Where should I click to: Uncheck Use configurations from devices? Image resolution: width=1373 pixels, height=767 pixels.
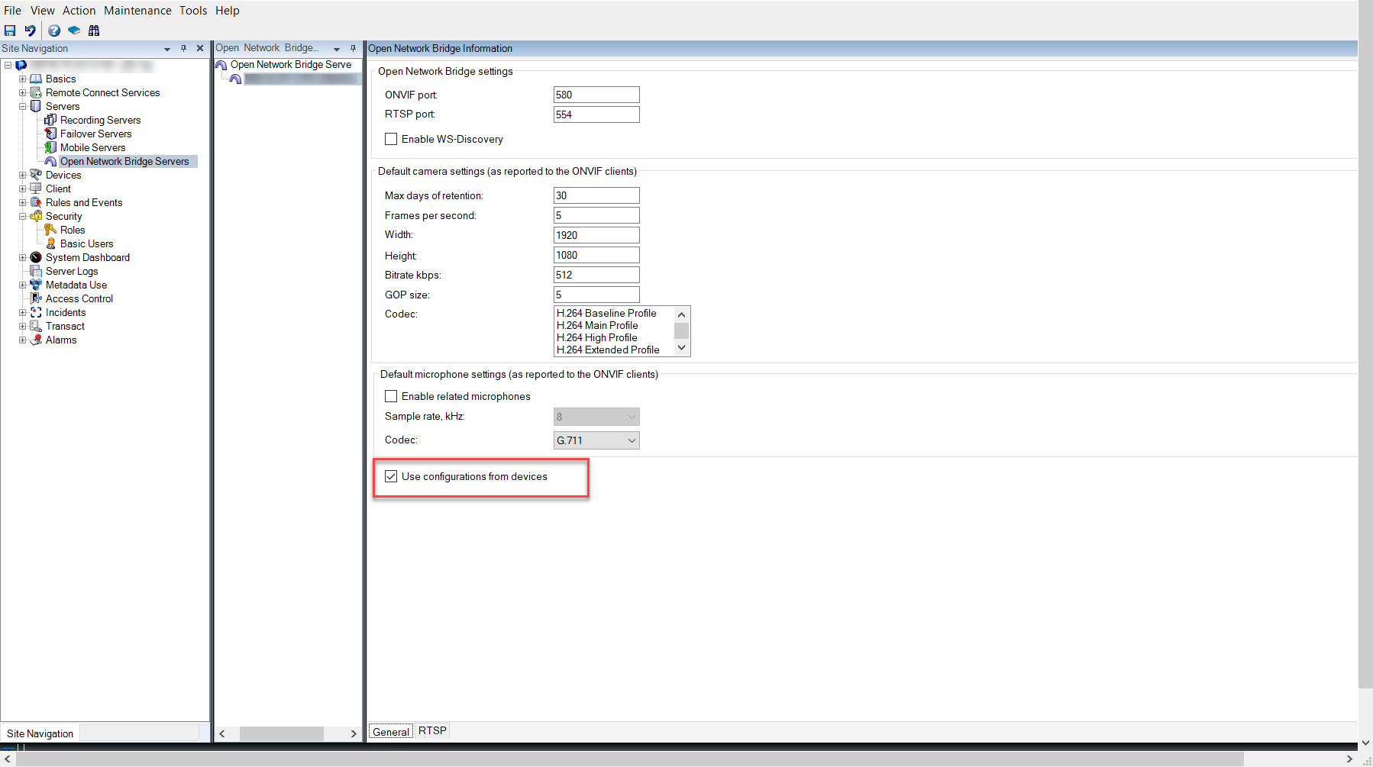(x=391, y=476)
